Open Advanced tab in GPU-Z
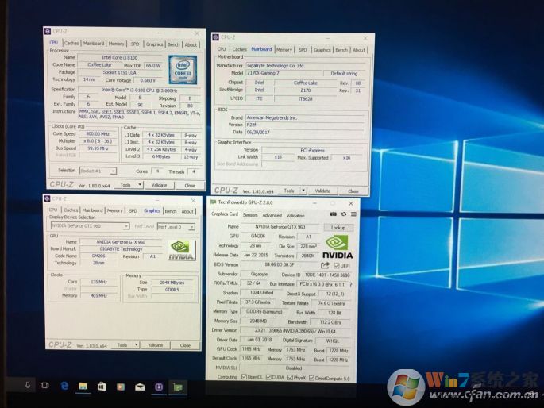The width and height of the screenshot is (544, 408). click(x=272, y=215)
